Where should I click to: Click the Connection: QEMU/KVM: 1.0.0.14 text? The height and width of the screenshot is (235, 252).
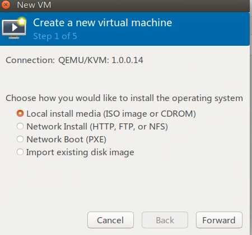click(x=74, y=60)
